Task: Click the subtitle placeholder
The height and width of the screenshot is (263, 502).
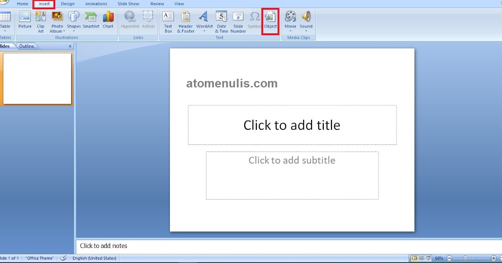Action: pyautogui.click(x=292, y=175)
